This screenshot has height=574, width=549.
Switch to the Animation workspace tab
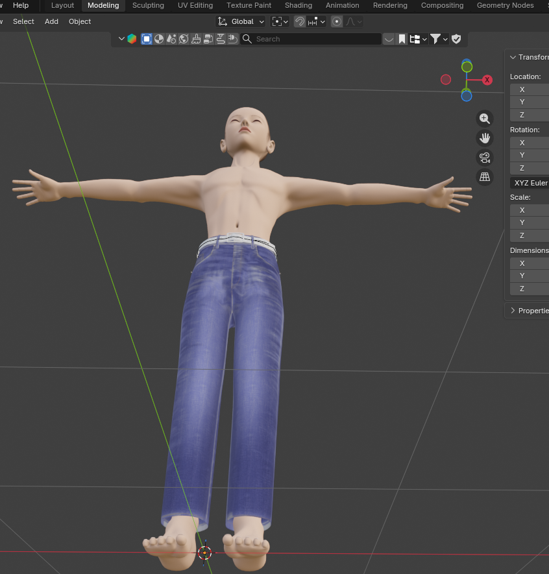click(x=343, y=5)
